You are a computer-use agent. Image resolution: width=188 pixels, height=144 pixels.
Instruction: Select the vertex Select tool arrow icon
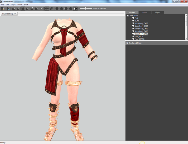coord(14,8)
